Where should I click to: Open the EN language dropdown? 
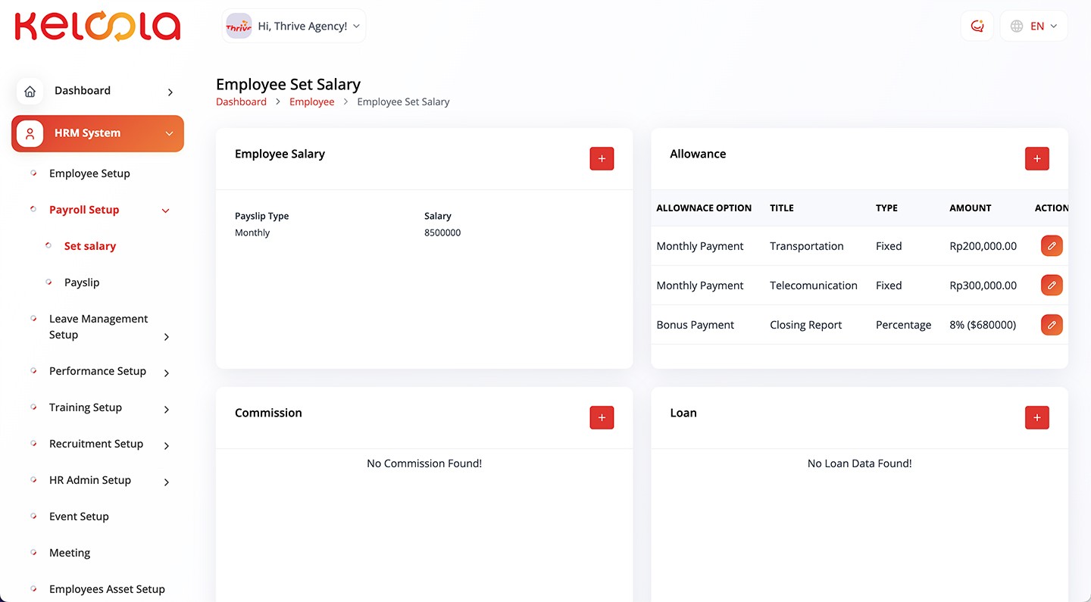point(1033,27)
